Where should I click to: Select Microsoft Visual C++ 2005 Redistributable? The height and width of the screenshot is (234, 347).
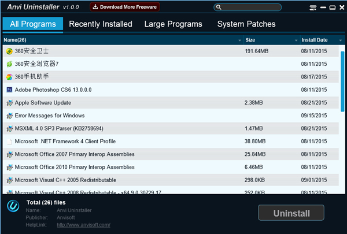click(65, 180)
